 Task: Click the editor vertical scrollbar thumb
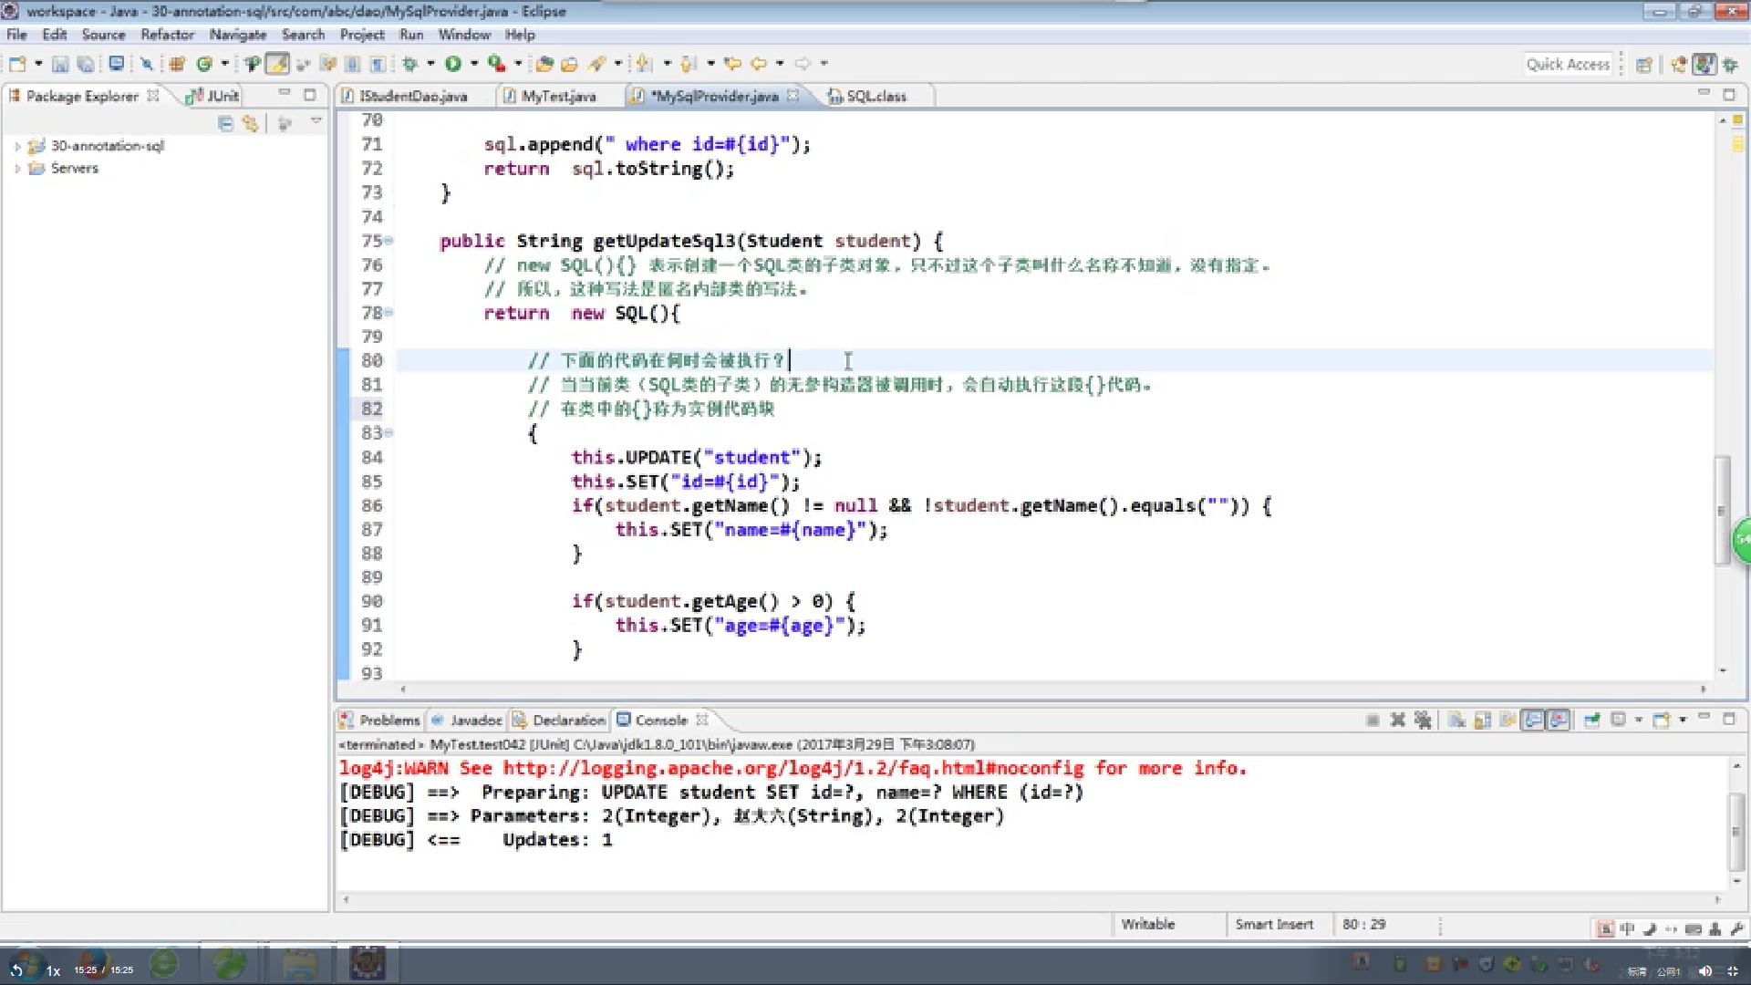click(1723, 511)
